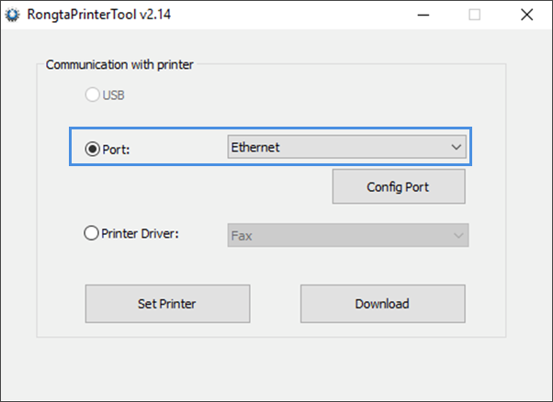
Task: Expand the chevron arrow beside Ethernet
Action: point(457,147)
